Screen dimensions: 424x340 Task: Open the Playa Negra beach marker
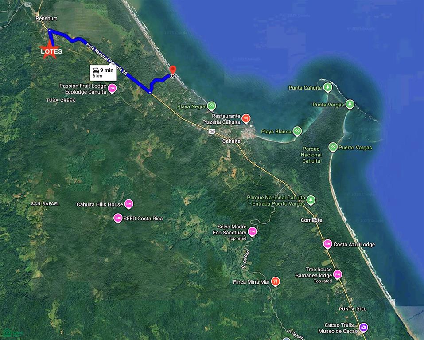coord(211,106)
